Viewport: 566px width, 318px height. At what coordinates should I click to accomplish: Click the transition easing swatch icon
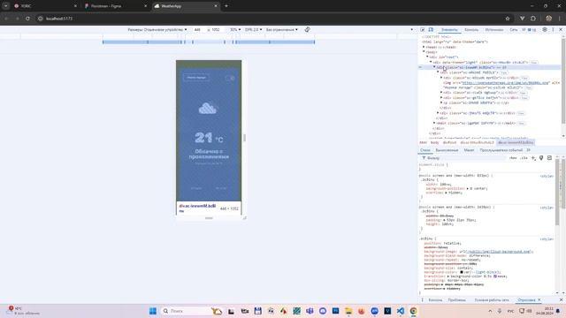pyautogui.click(x=495, y=276)
